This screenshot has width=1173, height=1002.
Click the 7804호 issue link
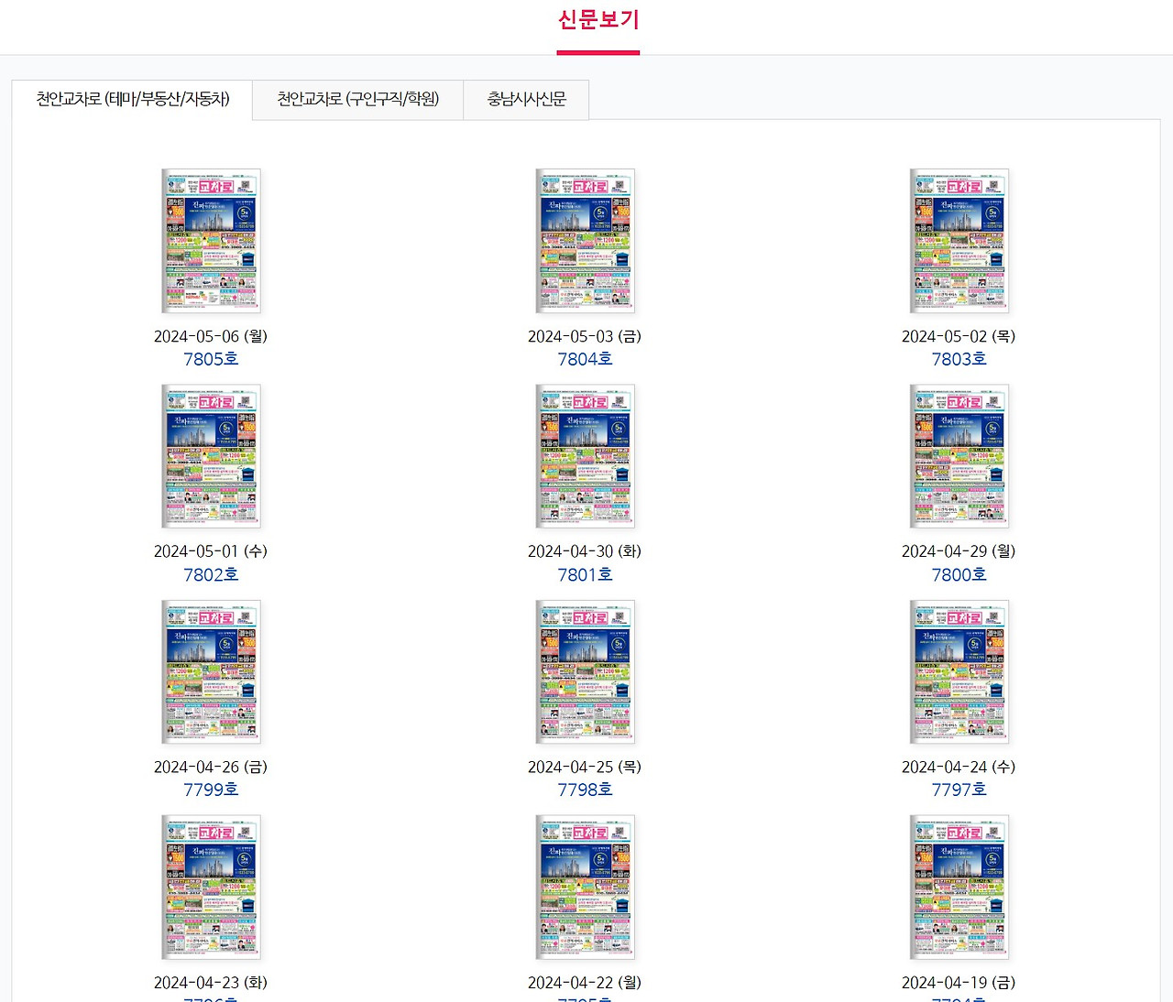click(585, 359)
